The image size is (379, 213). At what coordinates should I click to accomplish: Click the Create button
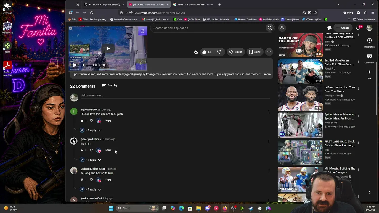(342, 28)
